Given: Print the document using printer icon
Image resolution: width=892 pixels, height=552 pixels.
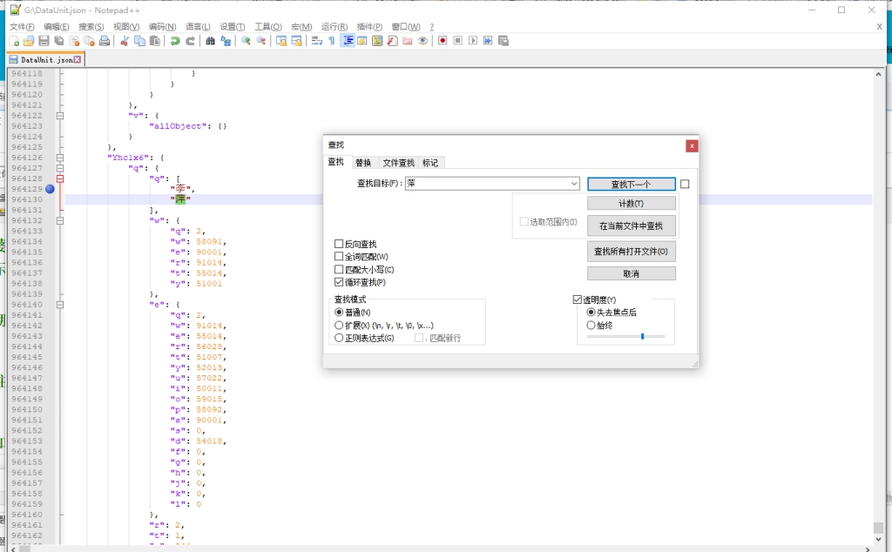Looking at the screenshot, I should click(x=105, y=41).
